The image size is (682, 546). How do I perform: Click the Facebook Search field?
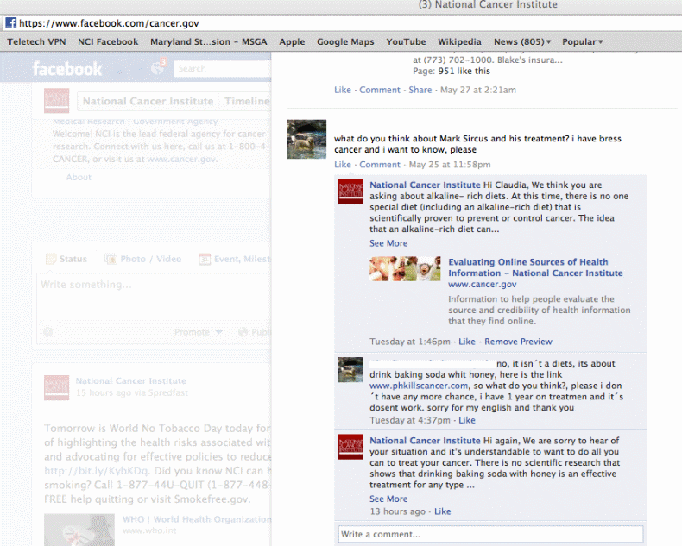coord(223,69)
